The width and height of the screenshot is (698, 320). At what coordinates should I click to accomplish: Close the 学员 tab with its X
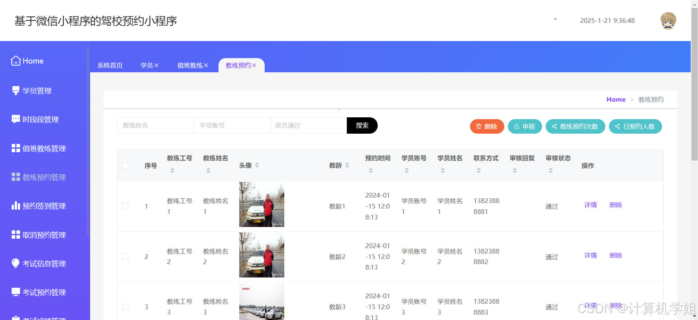tap(156, 65)
